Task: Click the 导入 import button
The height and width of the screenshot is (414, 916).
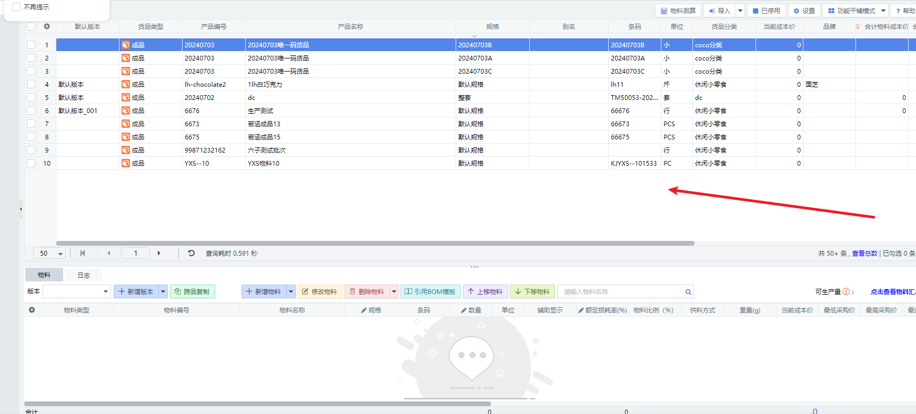Action: click(x=719, y=11)
